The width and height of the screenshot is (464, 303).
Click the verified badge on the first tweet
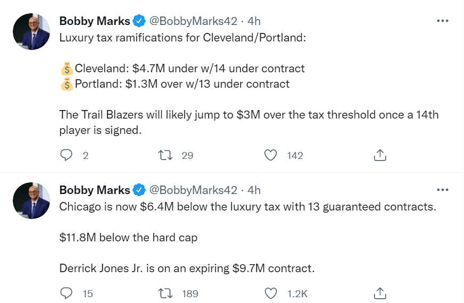pyautogui.click(x=139, y=21)
